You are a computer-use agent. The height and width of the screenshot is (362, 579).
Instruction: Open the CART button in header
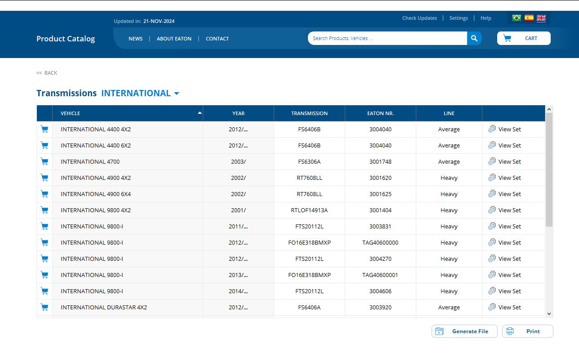click(x=524, y=38)
